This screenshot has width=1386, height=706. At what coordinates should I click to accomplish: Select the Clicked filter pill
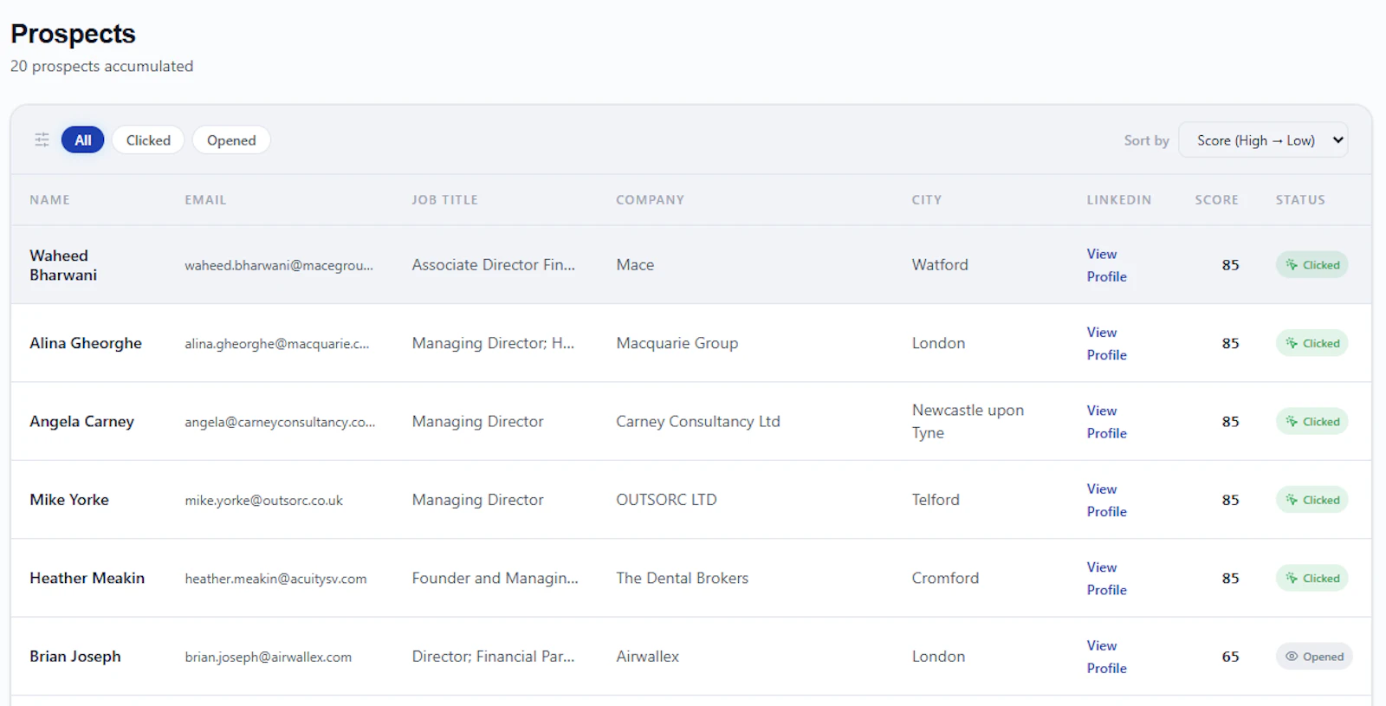(148, 139)
